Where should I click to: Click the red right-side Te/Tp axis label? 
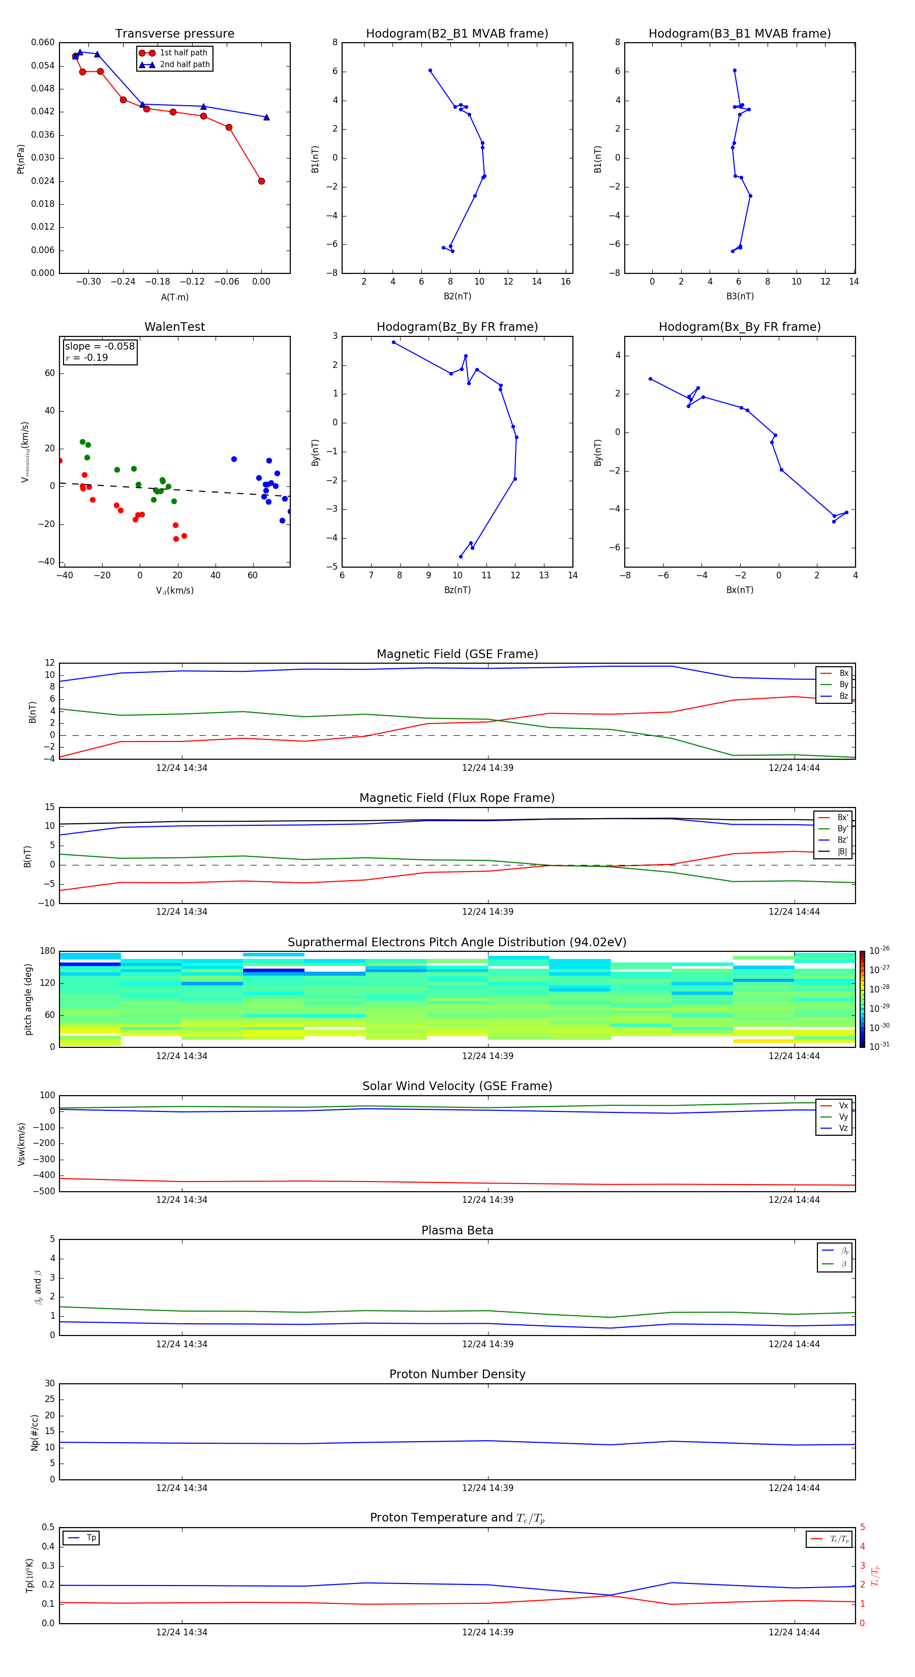click(875, 1575)
